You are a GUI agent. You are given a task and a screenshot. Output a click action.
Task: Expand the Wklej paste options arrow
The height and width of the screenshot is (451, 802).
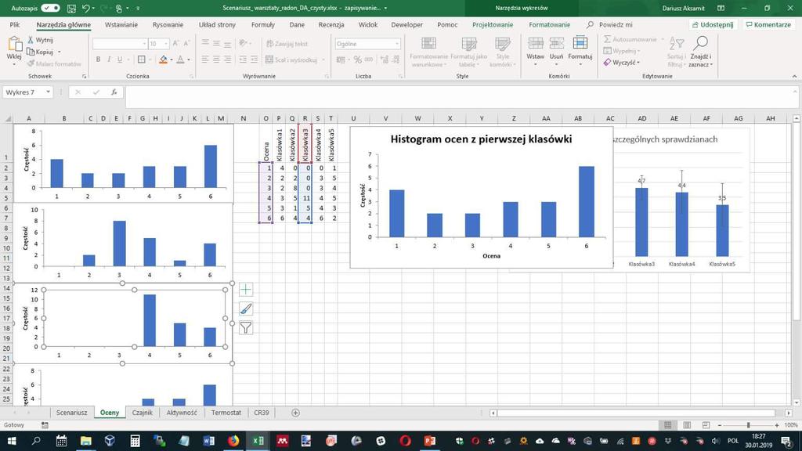coord(14,63)
